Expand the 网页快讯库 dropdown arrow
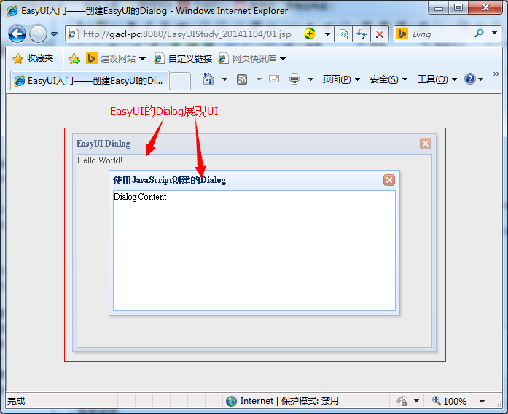The width and height of the screenshot is (508, 414). tap(284, 59)
